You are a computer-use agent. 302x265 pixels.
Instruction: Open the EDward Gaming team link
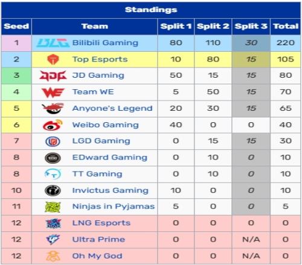(x=110, y=157)
